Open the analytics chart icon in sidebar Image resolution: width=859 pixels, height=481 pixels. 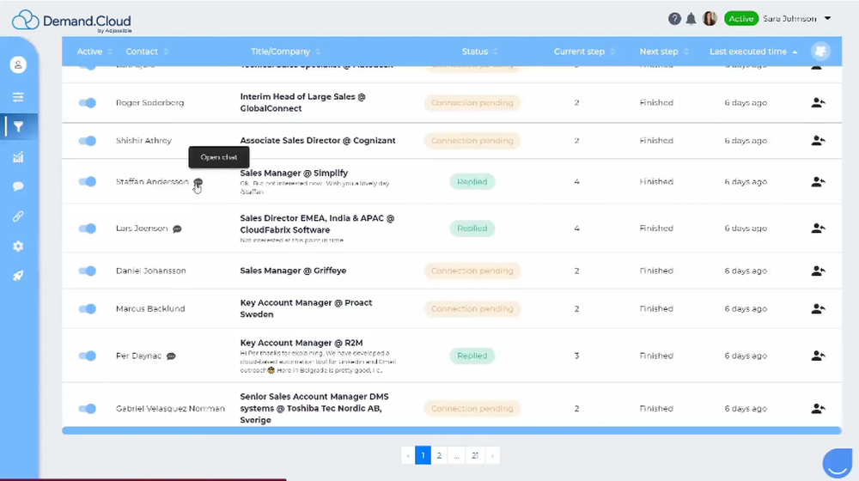[18, 157]
